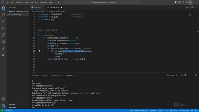Image resolution: width=199 pixels, height=112 pixels.
Task: Open the Manage gear icon
Action: 3,105
